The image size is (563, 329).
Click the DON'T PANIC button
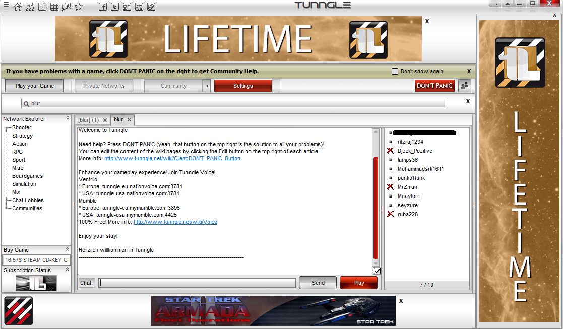(x=435, y=86)
